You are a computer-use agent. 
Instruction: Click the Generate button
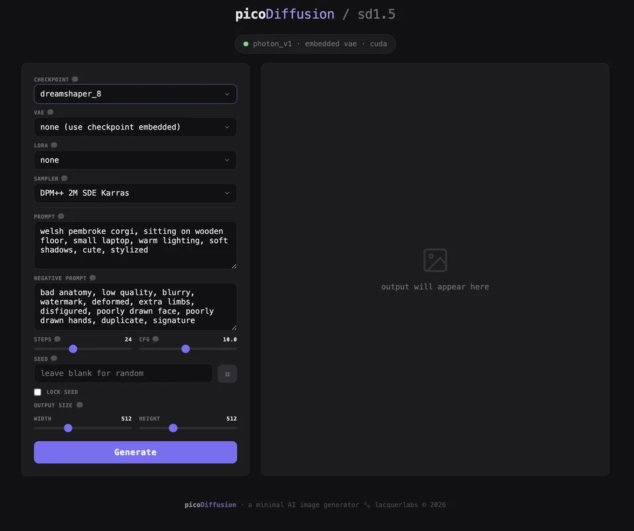point(135,452)
